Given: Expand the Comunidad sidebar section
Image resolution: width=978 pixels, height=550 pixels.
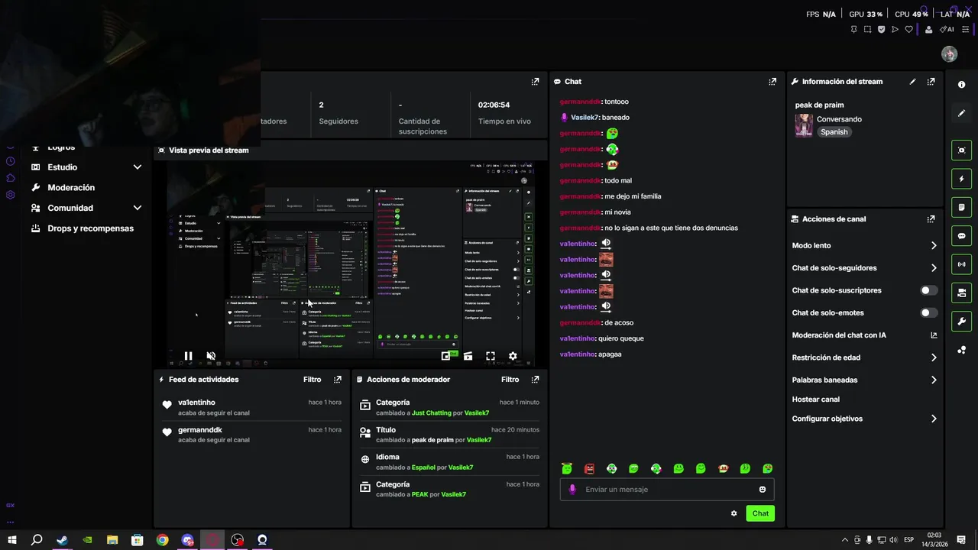Looking at the screenshot, I should pos(138,208).
